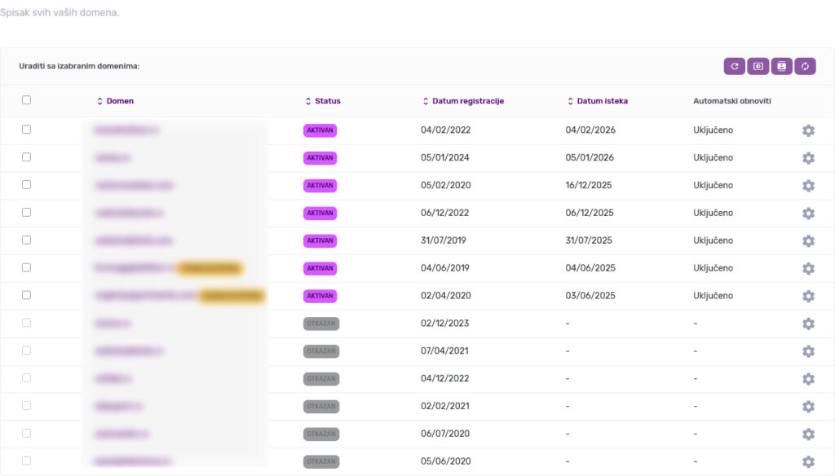The image size is (835, 476).
Task: Click the gear icon on the last table row
Action: click(808, 461)
